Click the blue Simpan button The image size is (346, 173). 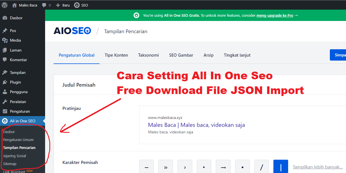pos(338,55)
